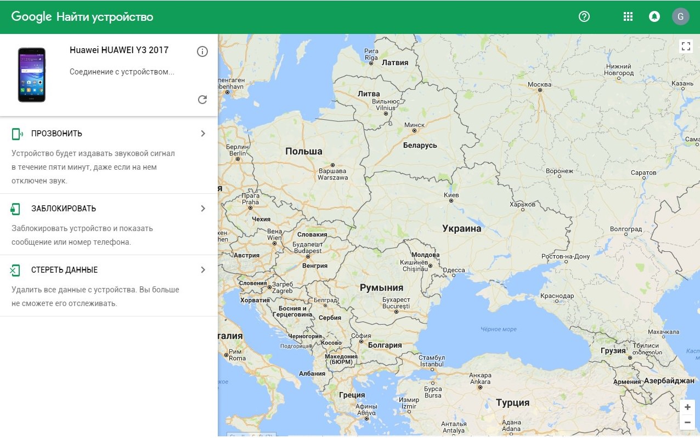The width and height of the screenshot is (700, 438).
Task: Select the ПРОЗВОНИТЬ option label
Action: coord(57,134)
